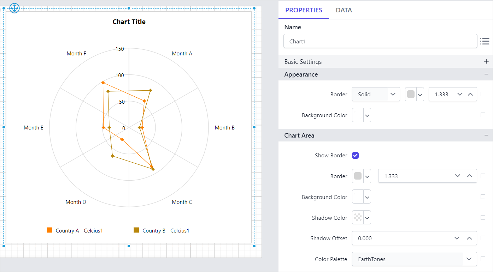Decrease the Shadow Offset value
The width and height of the screenshot is (493, 272).
pos(458,238)
